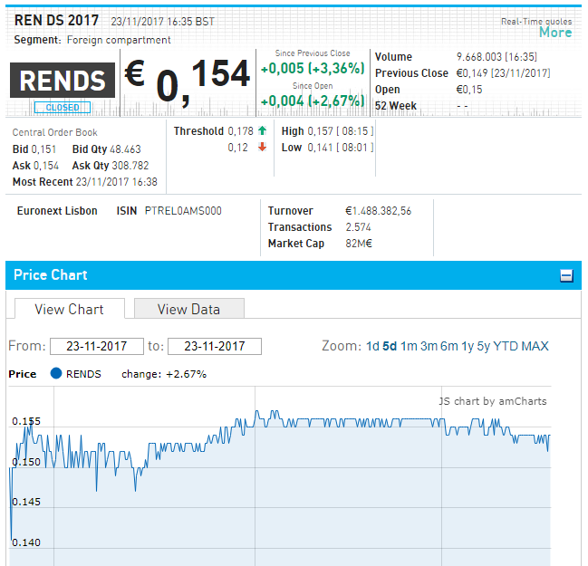Collapse the Price Chart panel
The width and height of the screenshot is (588, 566).
click(566, 276)
